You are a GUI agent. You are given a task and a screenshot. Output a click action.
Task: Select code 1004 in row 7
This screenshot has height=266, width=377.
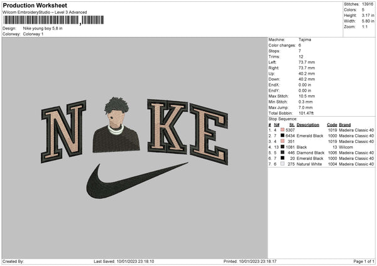(x=332, y=164)
